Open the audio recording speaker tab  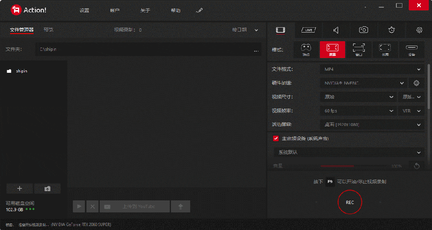[x=336, y=30]
